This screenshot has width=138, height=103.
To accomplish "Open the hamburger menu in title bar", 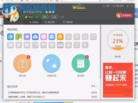I will pyautogui.click(x=128, y=6).
